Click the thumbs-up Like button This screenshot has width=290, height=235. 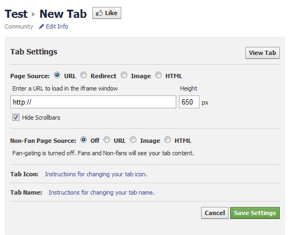tap(107, 13)
